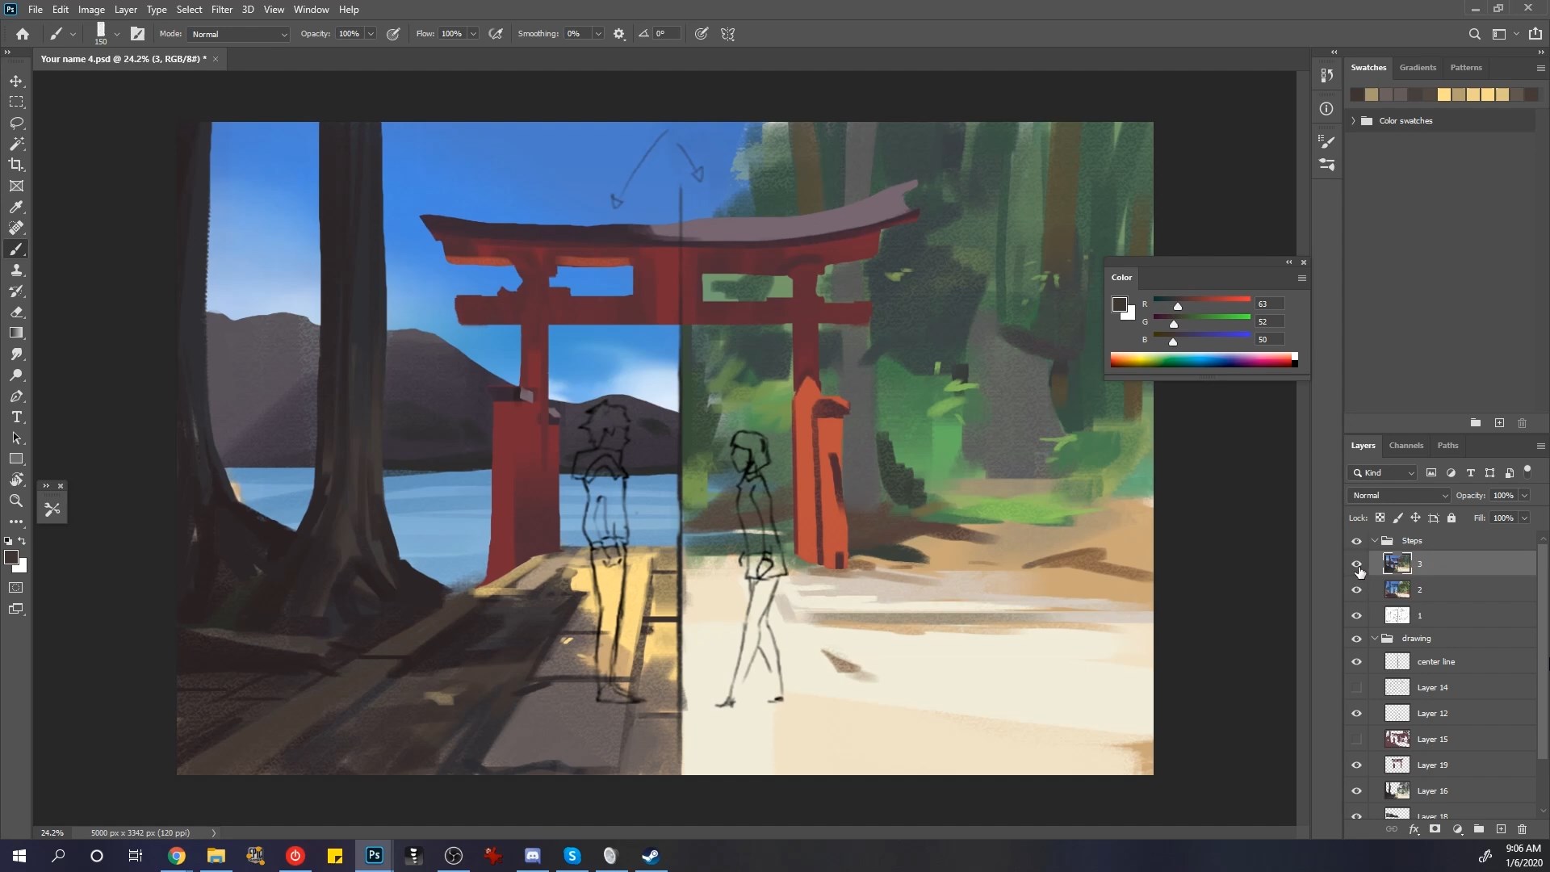1550x872 pixels.
Task: Switch to the Paths tab
Action: [x=1447, y=446]
